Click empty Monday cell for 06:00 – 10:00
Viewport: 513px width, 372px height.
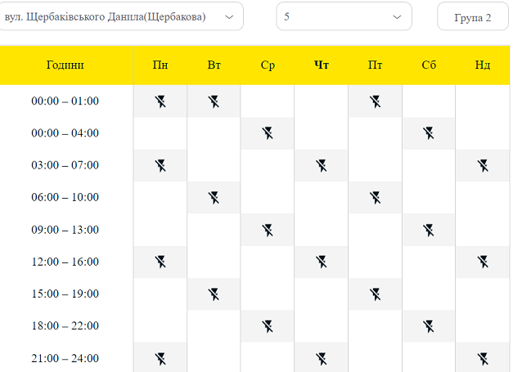(160, 197)
